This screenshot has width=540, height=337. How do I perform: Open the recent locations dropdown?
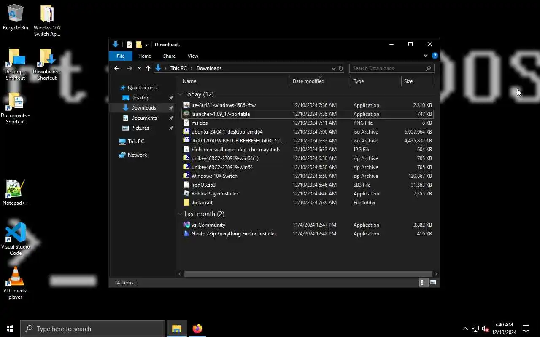point(139,68)
